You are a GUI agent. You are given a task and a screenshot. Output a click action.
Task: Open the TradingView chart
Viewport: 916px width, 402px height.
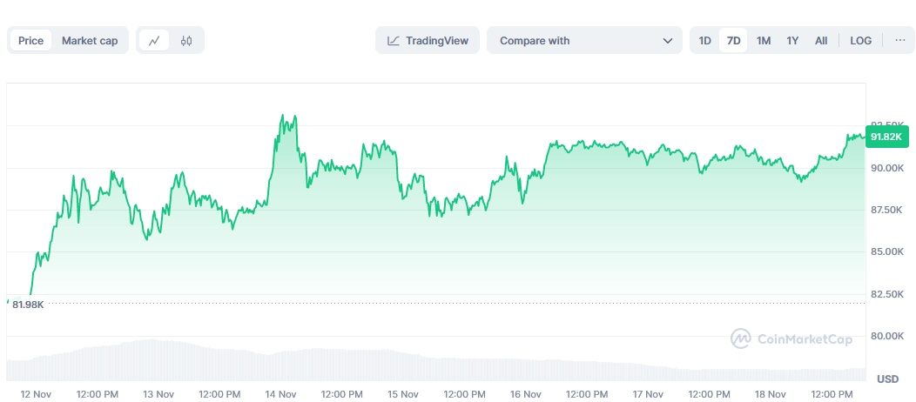[x=428, y=41]
